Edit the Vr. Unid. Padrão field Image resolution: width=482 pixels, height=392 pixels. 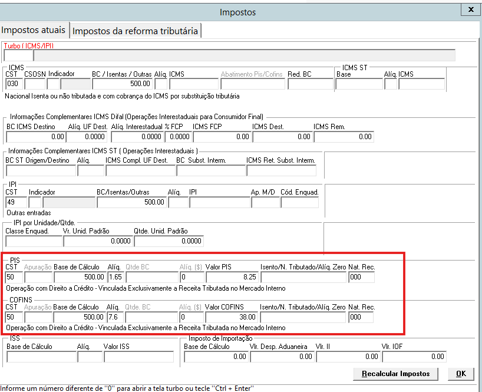98,241
